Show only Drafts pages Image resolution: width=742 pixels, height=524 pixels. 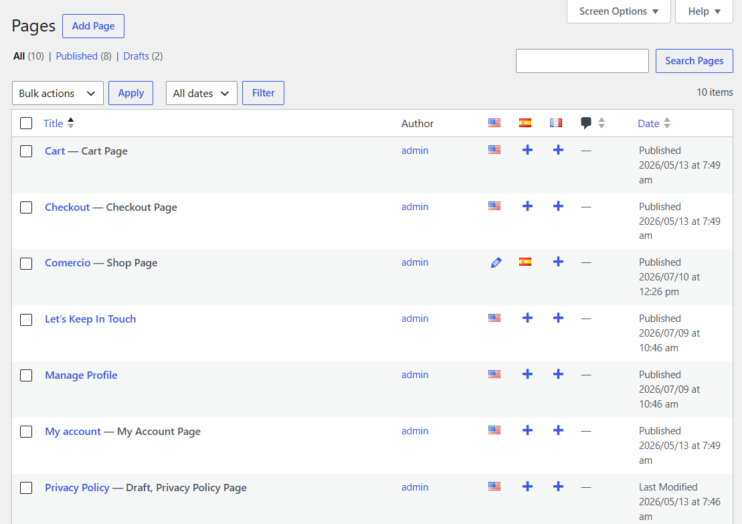(136, 56)
